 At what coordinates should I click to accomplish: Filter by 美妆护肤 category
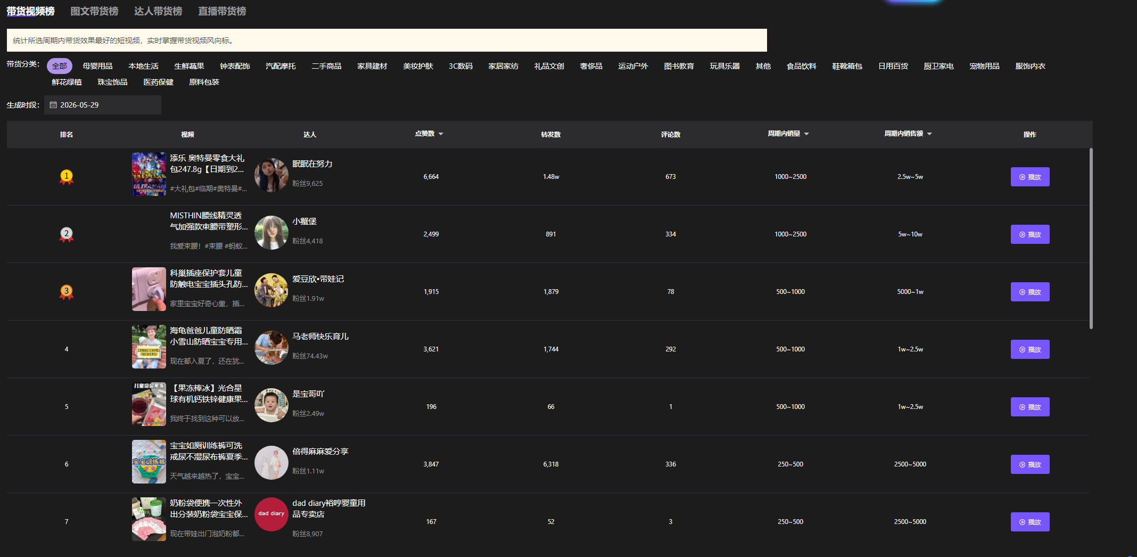coord(418,66)
